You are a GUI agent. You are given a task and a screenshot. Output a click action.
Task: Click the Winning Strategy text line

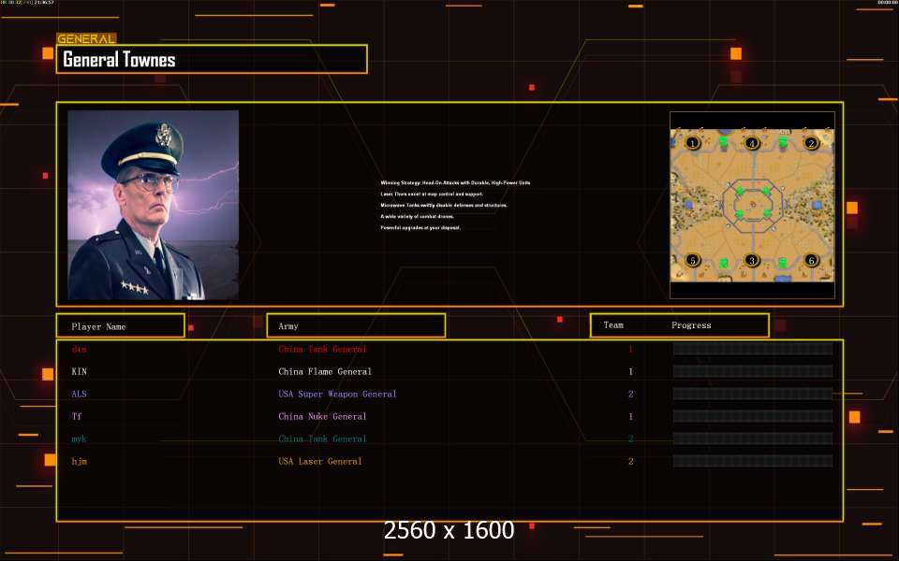point(455,182)
